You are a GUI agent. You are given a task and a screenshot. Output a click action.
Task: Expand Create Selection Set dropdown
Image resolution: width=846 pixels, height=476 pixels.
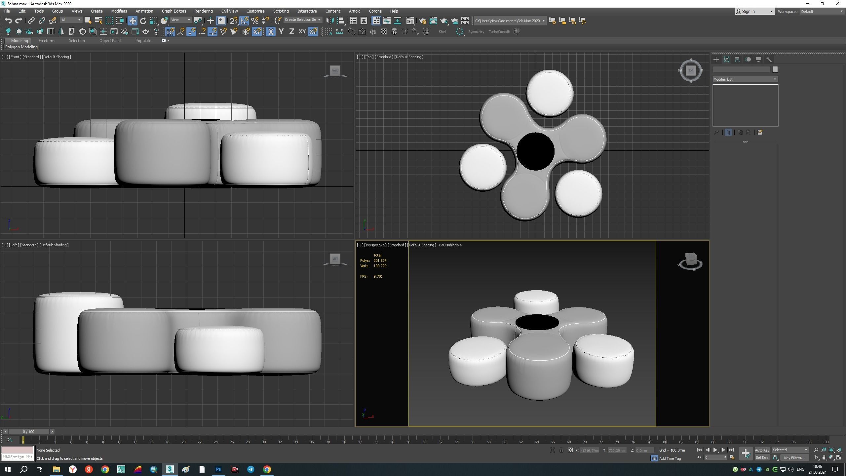coord(303,20)
